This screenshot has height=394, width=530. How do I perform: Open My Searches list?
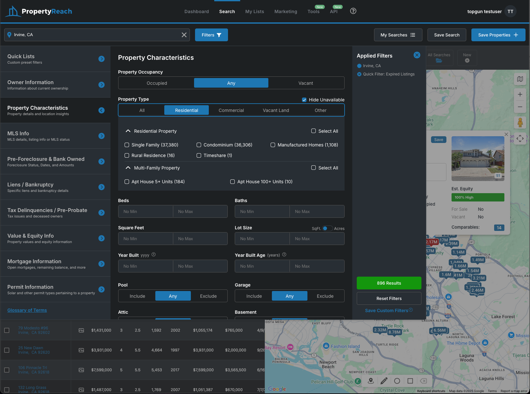point(398,35)
